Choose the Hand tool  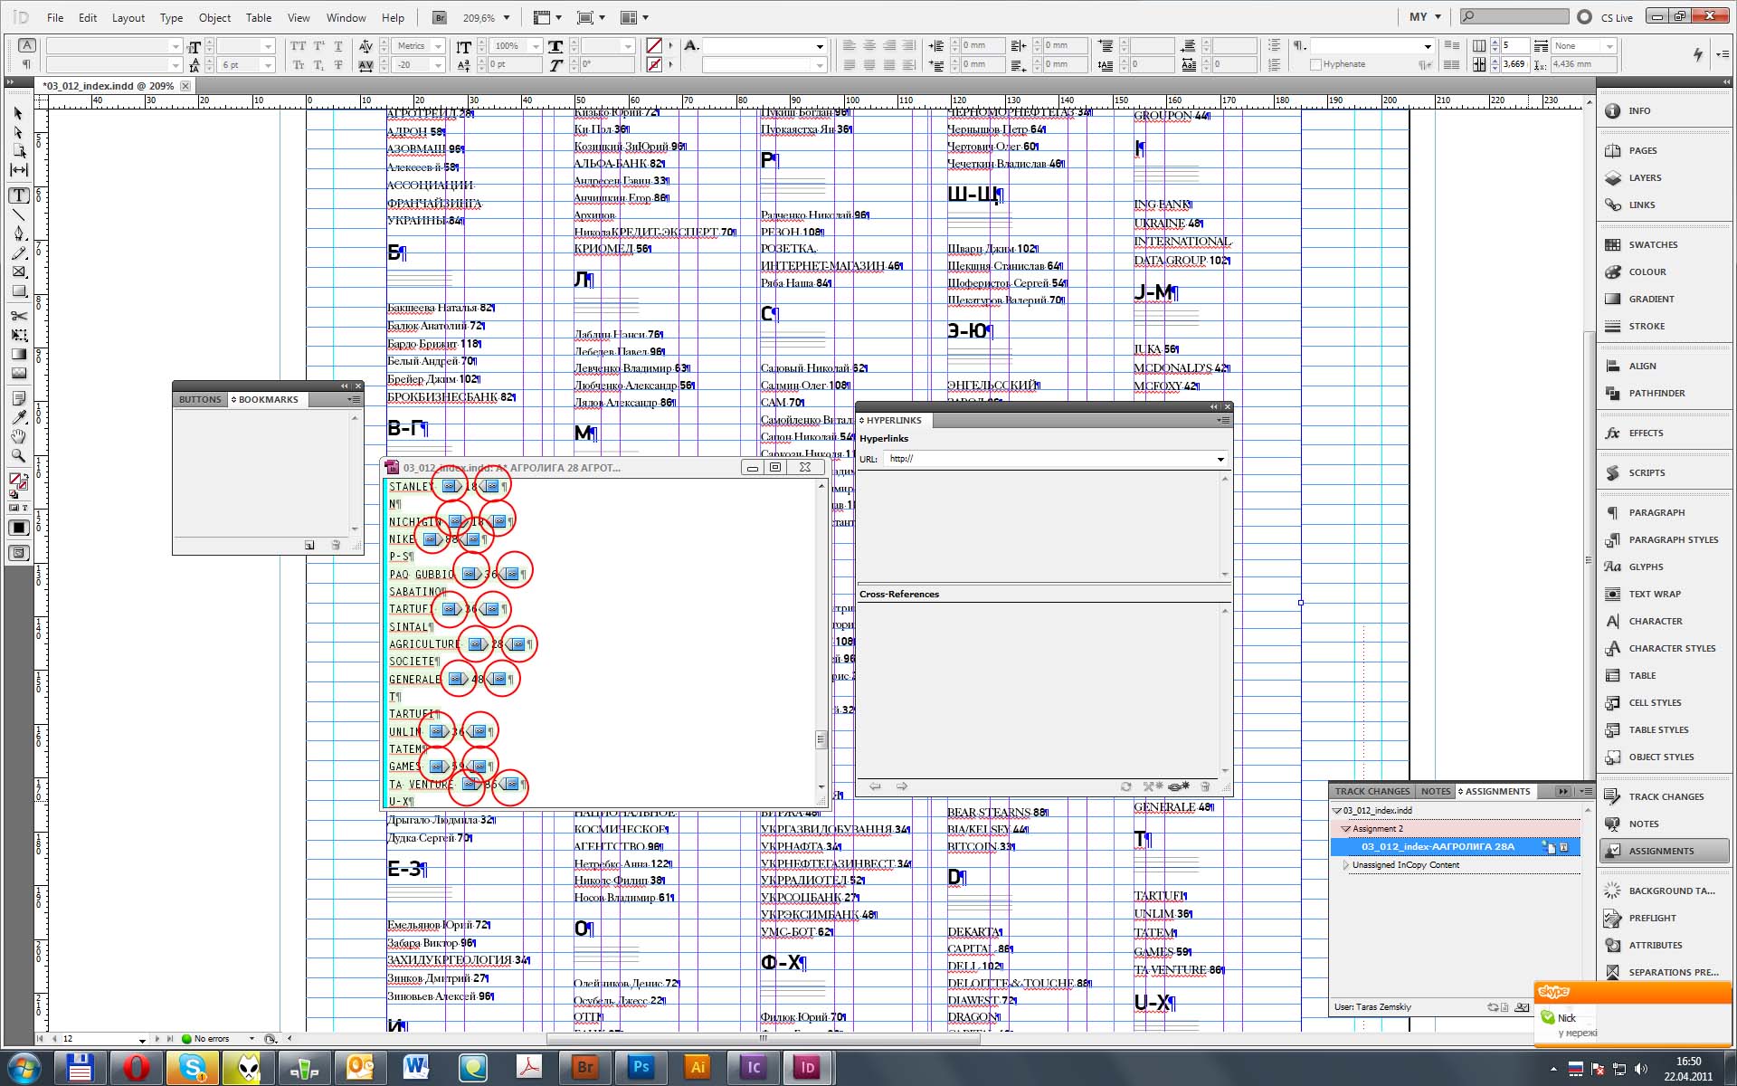pos(18,436)
